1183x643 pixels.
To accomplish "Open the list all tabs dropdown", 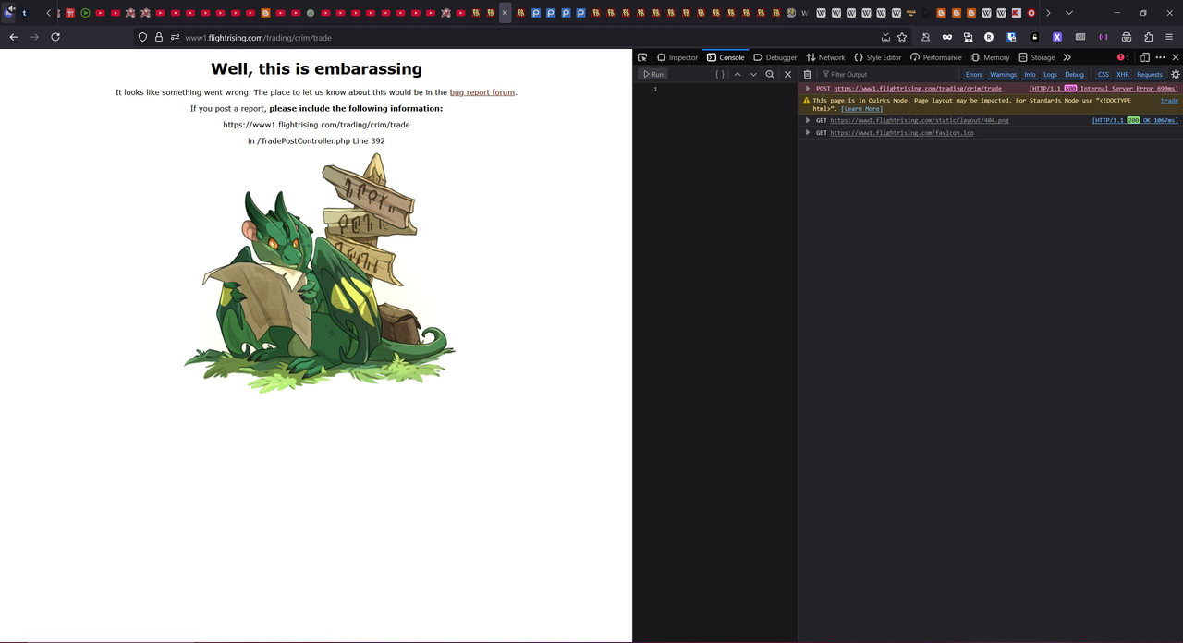I will coord(1069,13).
